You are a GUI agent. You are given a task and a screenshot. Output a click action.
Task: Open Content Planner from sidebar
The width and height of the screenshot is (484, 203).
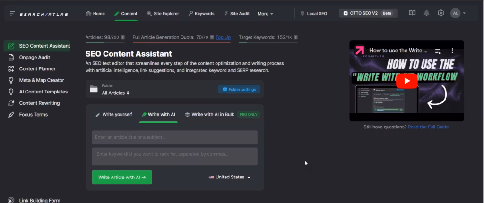click(37, 69)
